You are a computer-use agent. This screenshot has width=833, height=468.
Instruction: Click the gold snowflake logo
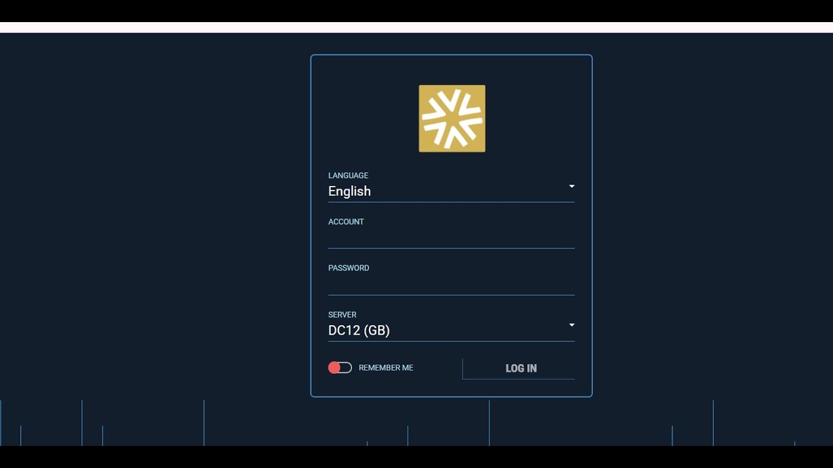tap(452, 118)
